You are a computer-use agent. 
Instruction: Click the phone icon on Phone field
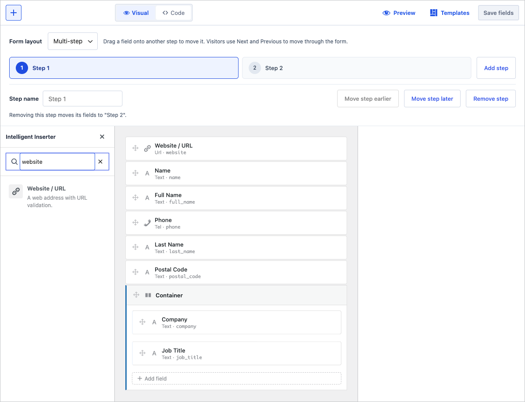click(147, 223)
